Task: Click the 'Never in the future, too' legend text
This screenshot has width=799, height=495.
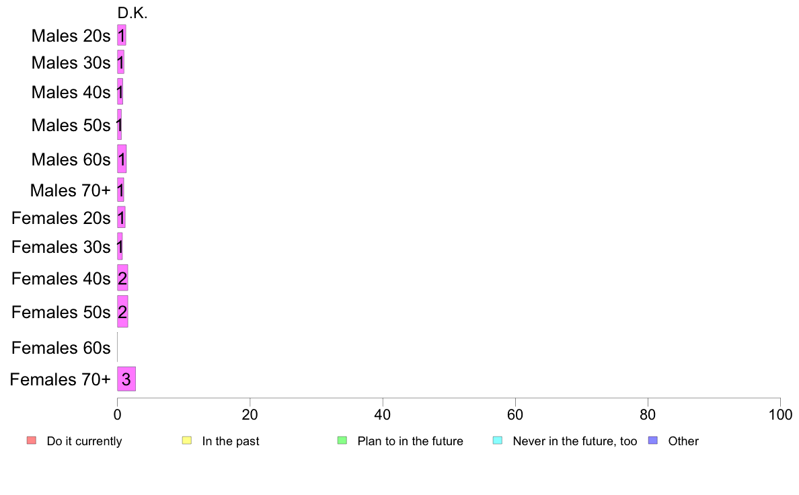Action: [x=575, y=441]
